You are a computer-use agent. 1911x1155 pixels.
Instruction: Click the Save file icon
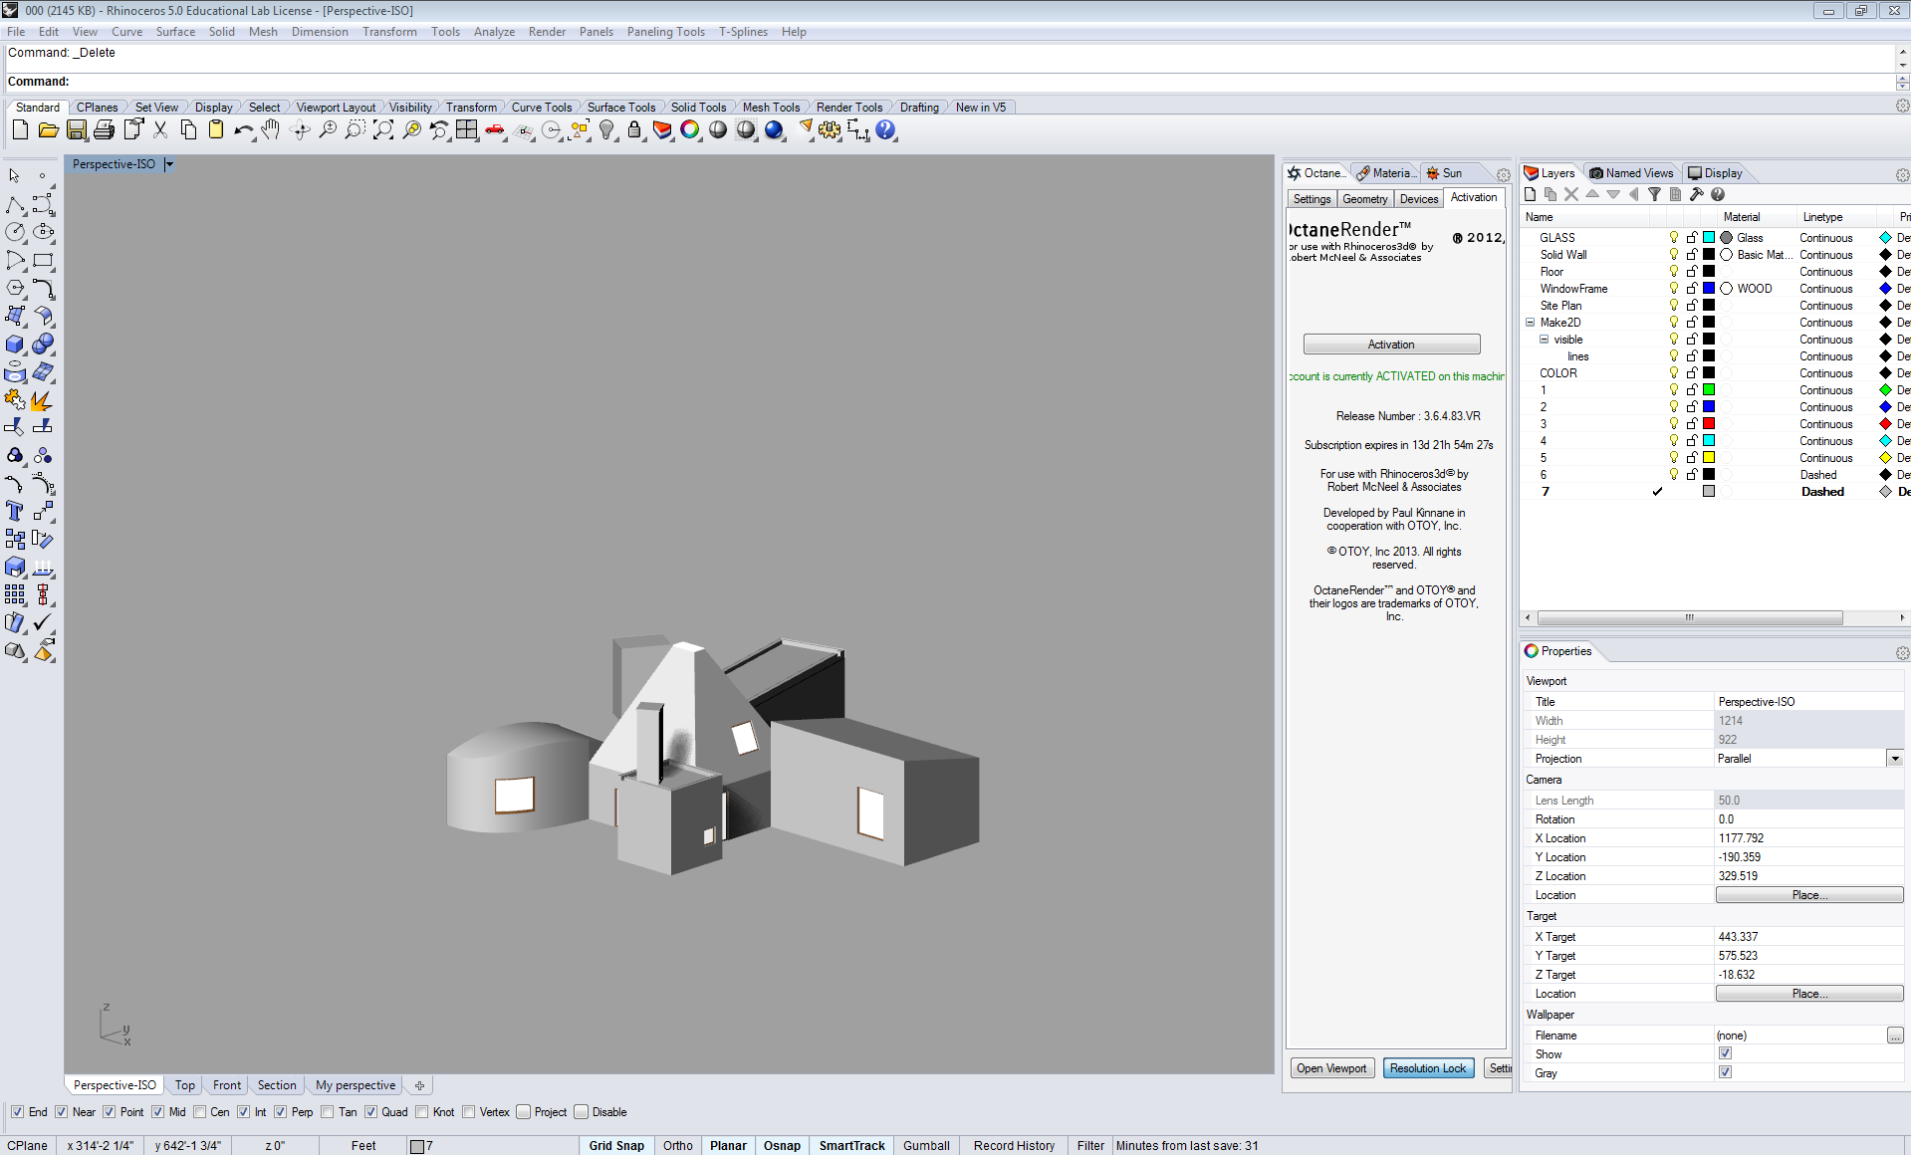coord(76,130)
